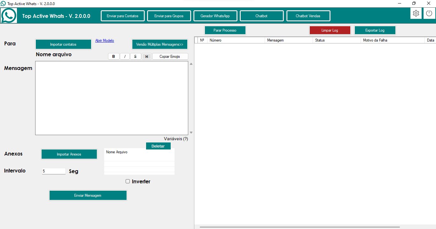Enable the Inverter checkbox
The image size is (436, 229).
click(x=128, y=181)
